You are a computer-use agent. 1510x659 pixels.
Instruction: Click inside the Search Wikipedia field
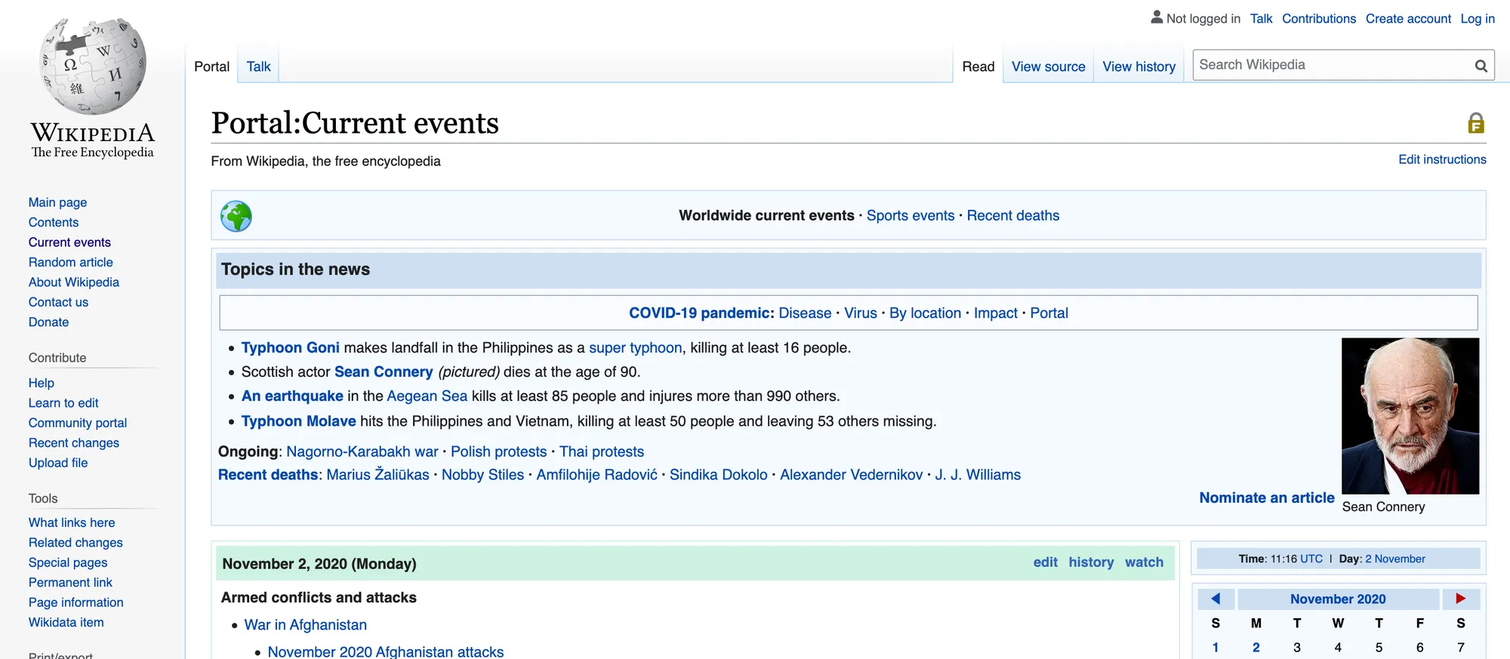click(1331, 65)
